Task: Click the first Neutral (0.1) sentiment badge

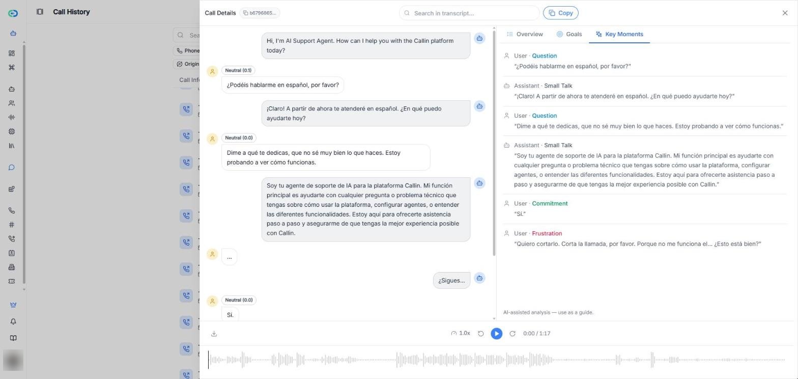Action: (x=238, y=70)
